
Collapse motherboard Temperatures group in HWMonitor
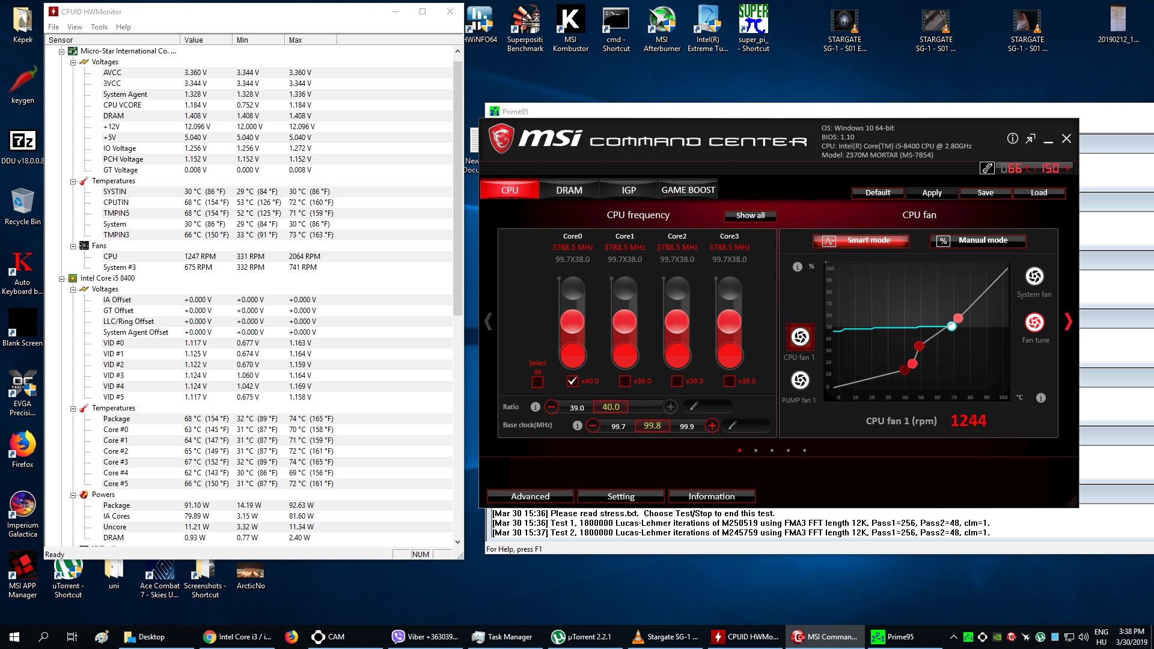click(x=73, y=181)
